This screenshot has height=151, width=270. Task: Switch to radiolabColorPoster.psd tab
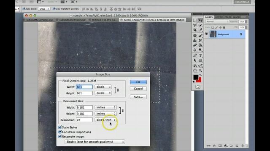coord(71,20)
